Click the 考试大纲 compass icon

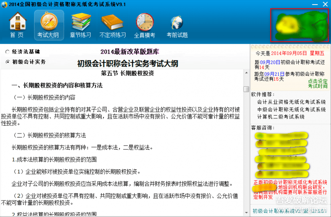(x=49, y=25)
